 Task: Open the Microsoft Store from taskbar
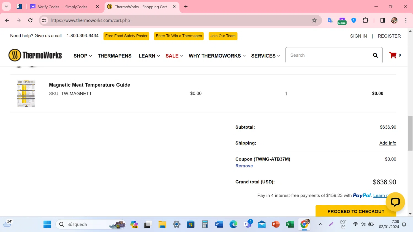[191, 224]
